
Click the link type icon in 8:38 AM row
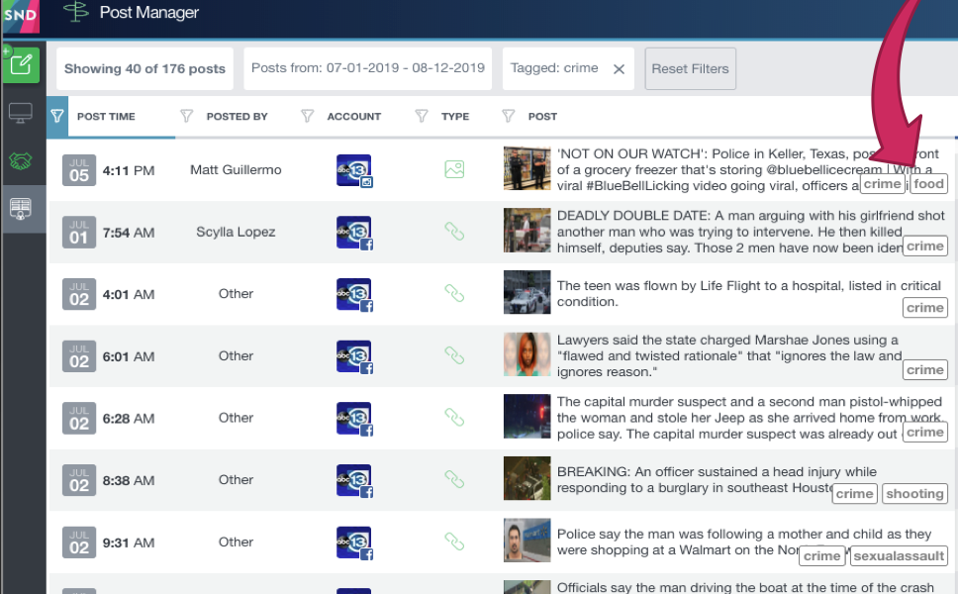coord(454,480)
